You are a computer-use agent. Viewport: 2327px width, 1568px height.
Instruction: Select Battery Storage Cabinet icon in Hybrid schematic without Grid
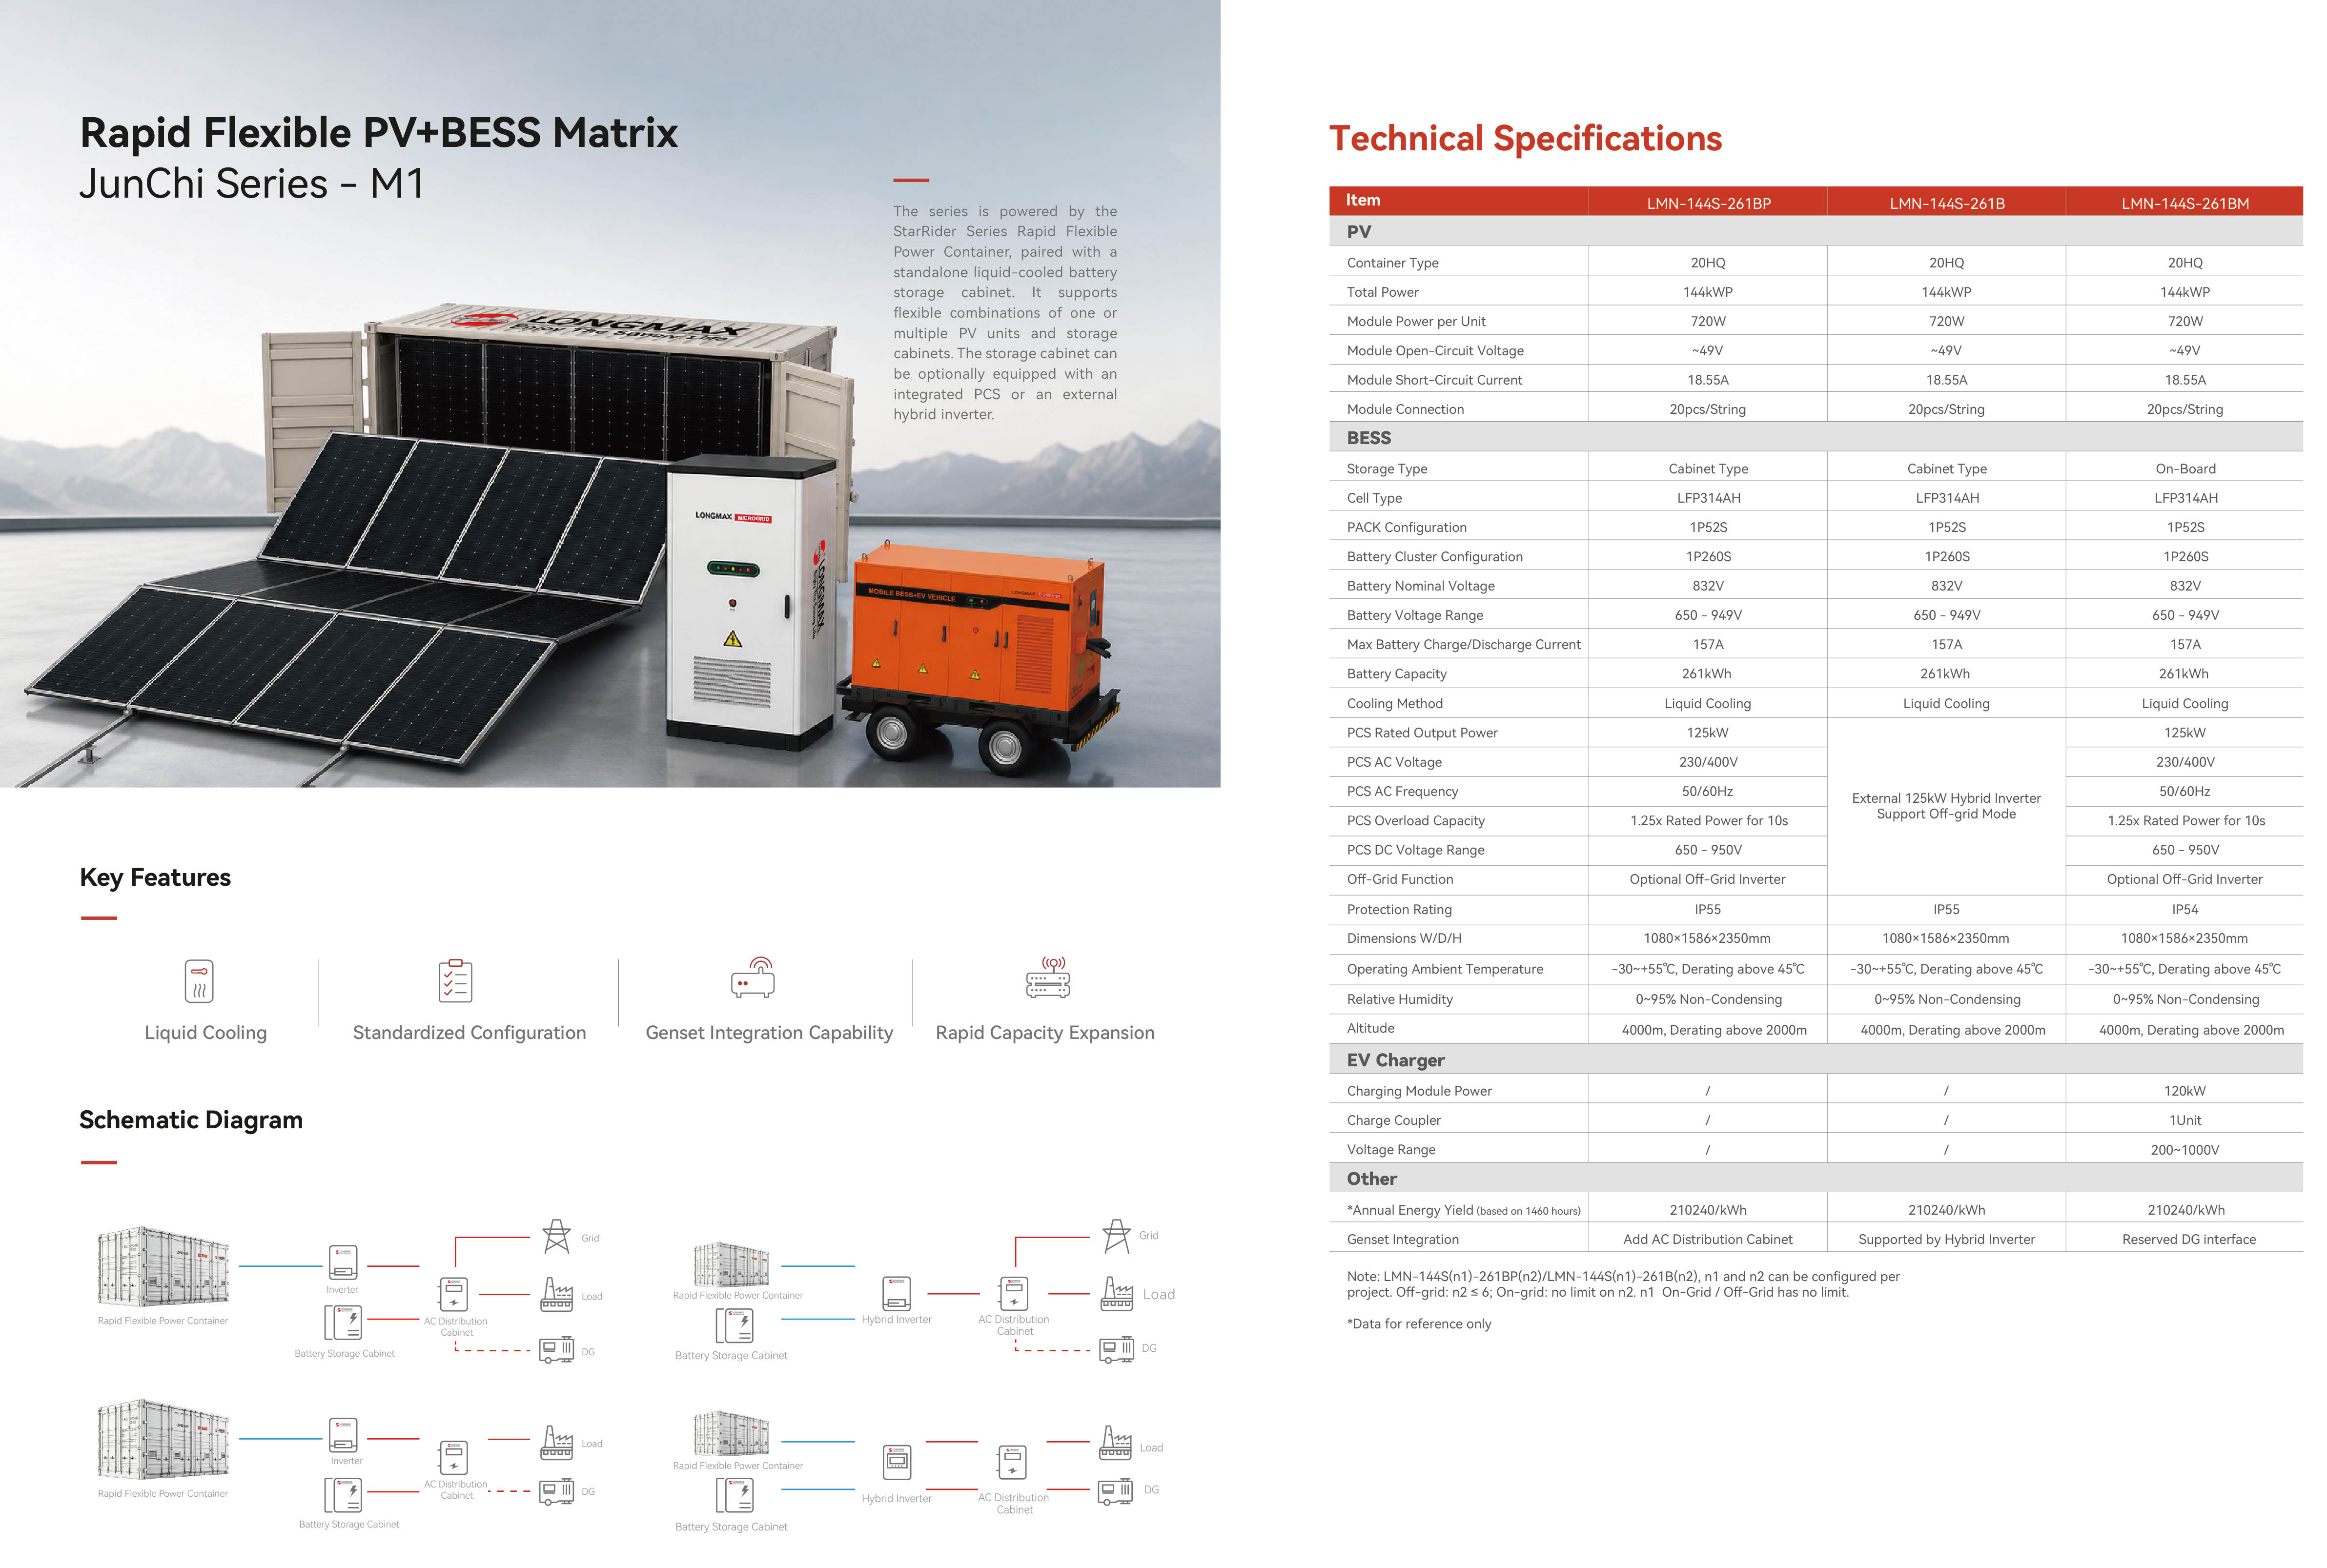(734, 1495)
